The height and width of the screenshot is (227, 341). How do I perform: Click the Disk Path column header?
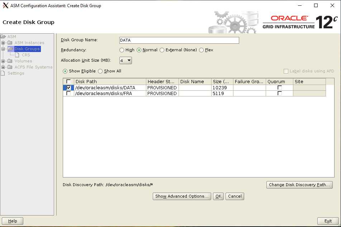coord(110,81)
